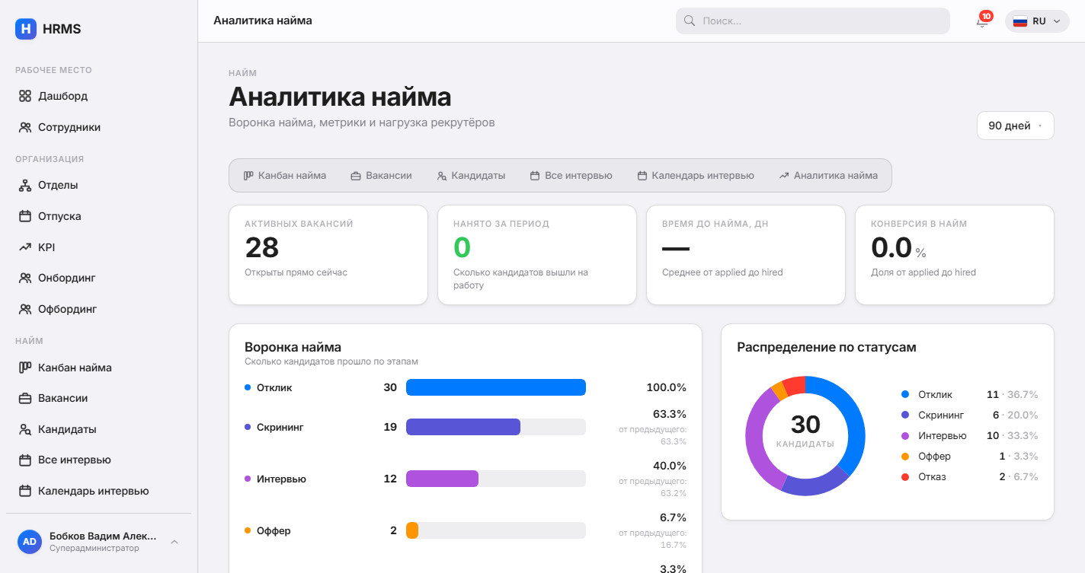Image resolution: width=1085 pixels, height=573 pixels.
Task: Open Дашборд via its sidebar icon
Action: tap(25, 96)
